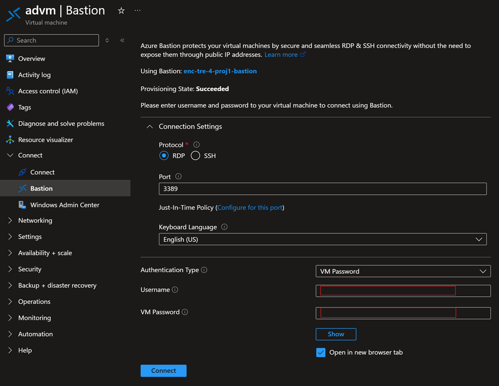Follow the Learn more link
The width and height of the screenshot is (499, 386).
[x=281, y=55]
